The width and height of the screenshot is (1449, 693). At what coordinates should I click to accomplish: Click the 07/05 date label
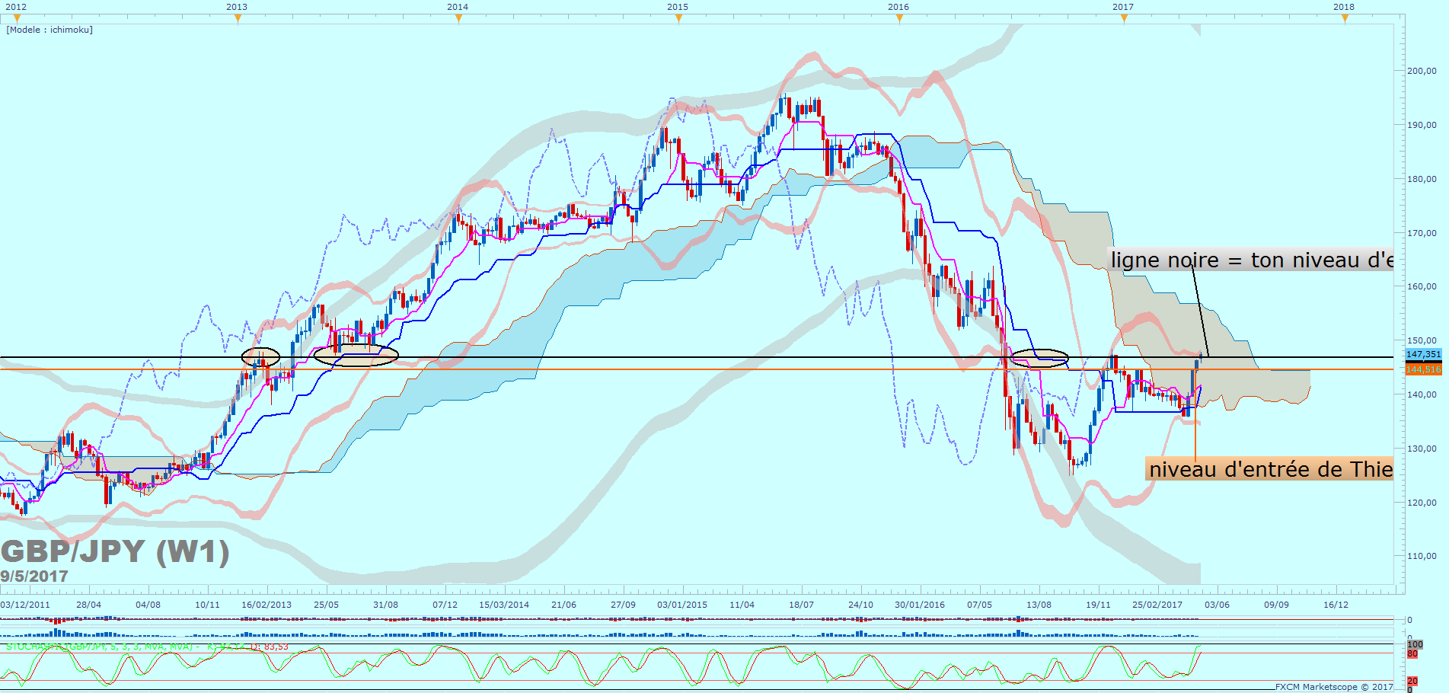[979, 605]
